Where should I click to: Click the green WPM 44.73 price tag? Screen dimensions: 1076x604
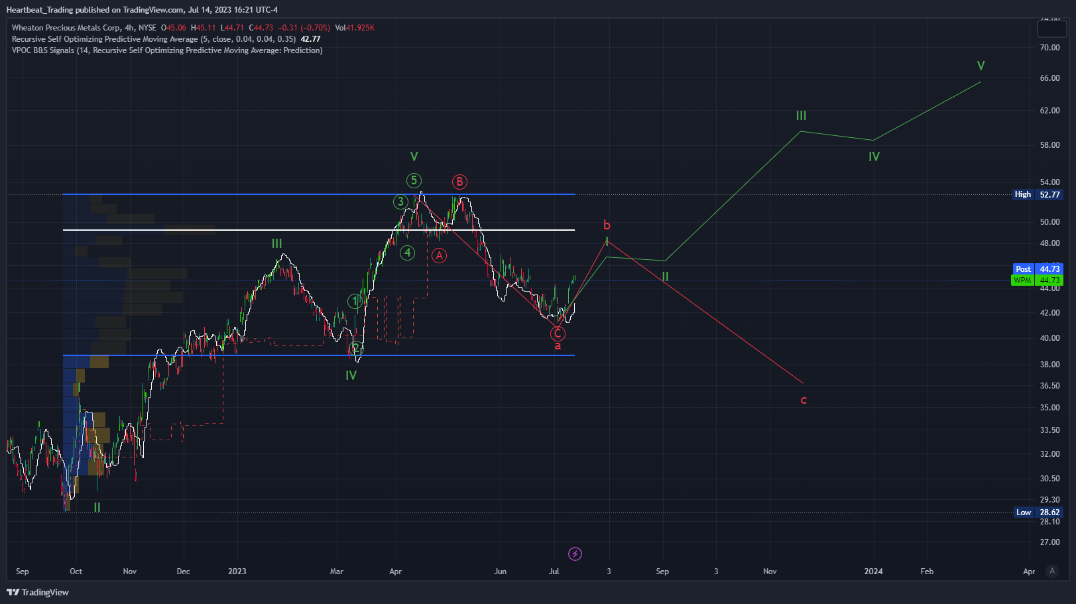[x=1037, y=280]
